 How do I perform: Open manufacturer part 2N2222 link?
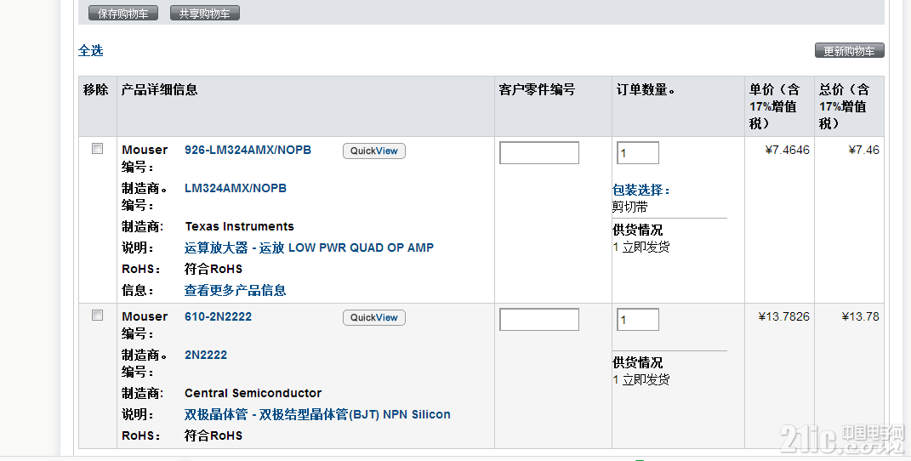click(x=206, y=355)
